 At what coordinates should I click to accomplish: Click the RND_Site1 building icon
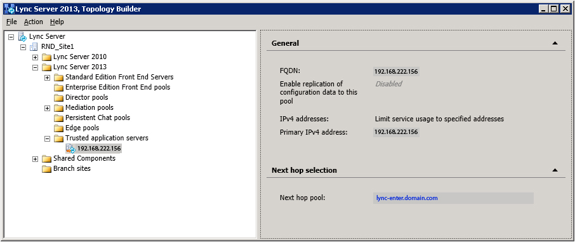pyautogui.click(x=34, y=46)
